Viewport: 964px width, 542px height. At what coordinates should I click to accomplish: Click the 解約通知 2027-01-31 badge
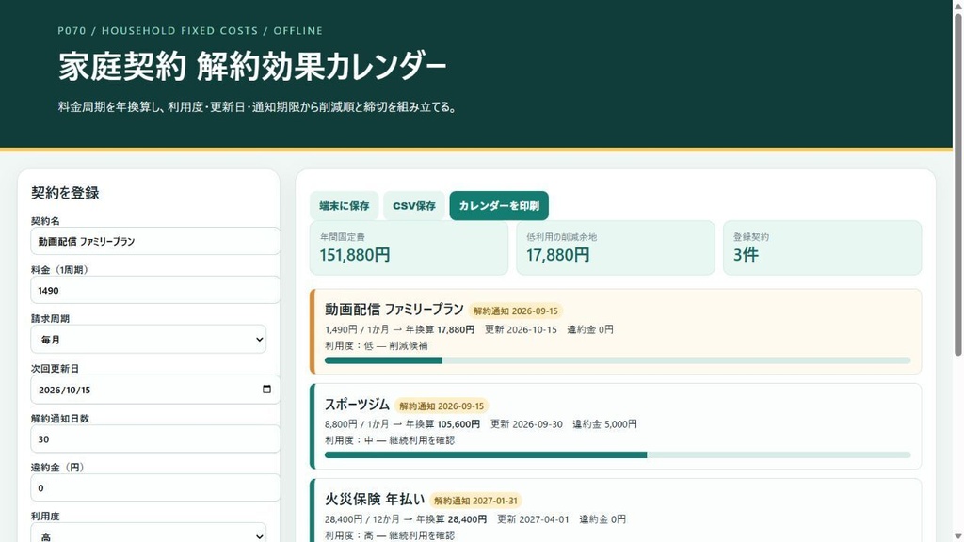pos(475,501)
